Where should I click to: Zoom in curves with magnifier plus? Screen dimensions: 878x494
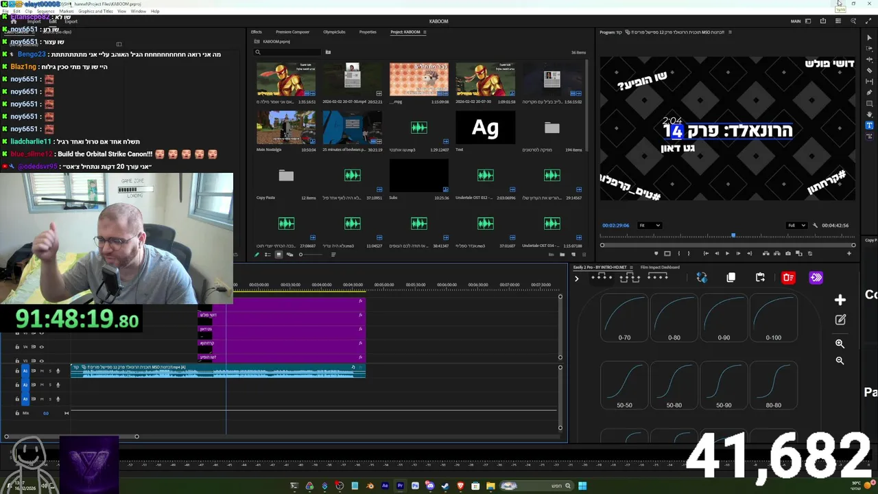[x=840, y=344]
